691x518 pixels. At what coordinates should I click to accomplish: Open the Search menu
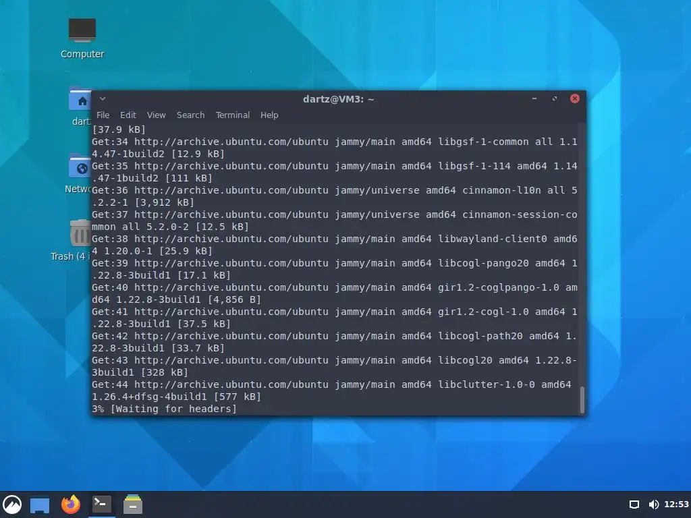[190, 115]
